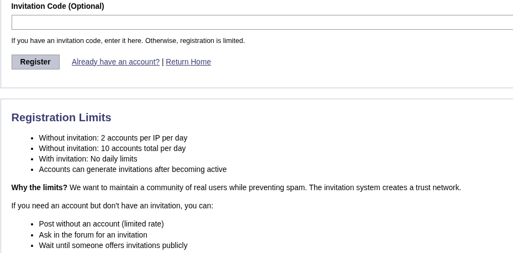
Task: Click the pipe separator between the two links
Action: [163, 62]
